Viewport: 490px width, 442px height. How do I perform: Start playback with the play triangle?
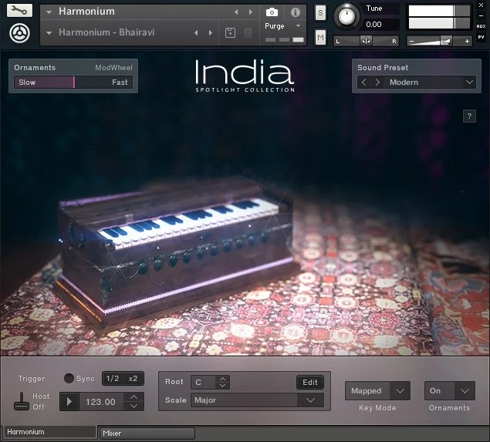[x=69, y=402]
